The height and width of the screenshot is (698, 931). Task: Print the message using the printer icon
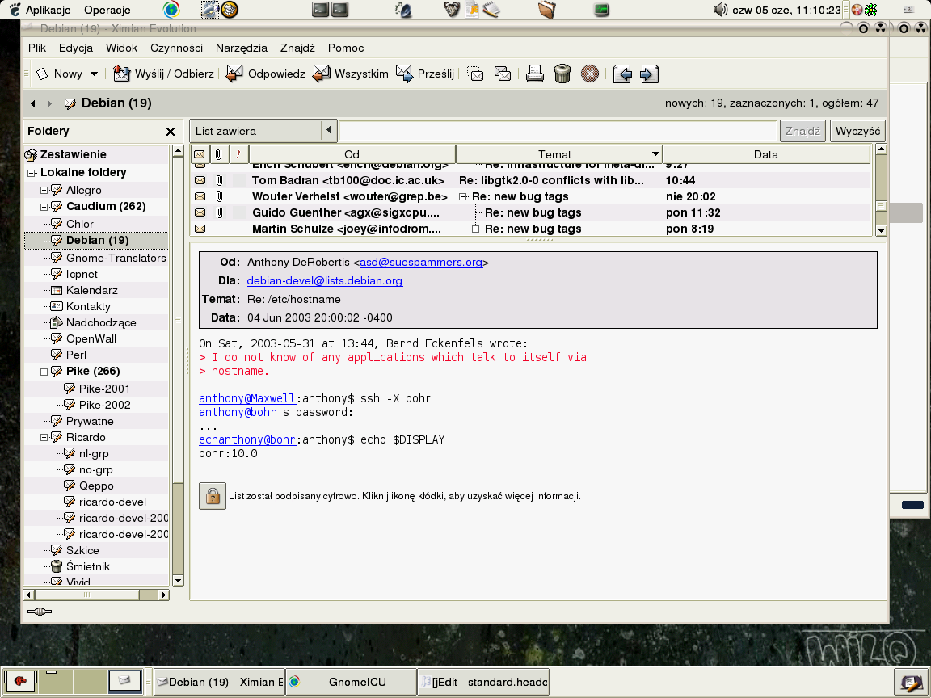click(535, 74)
